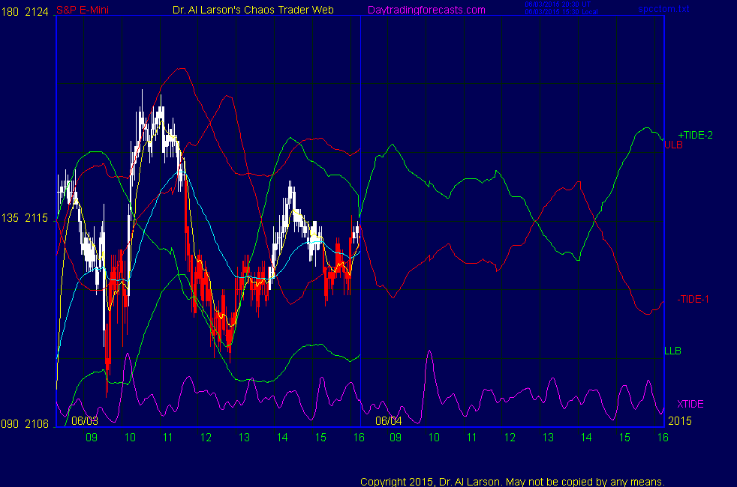Click 'Dr. Al Larson's Chaos Trader Web' heading
The height and width of the screenshot is (487, 737).
pos(253,10)
